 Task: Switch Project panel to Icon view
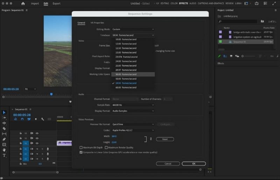click(231, 56)
